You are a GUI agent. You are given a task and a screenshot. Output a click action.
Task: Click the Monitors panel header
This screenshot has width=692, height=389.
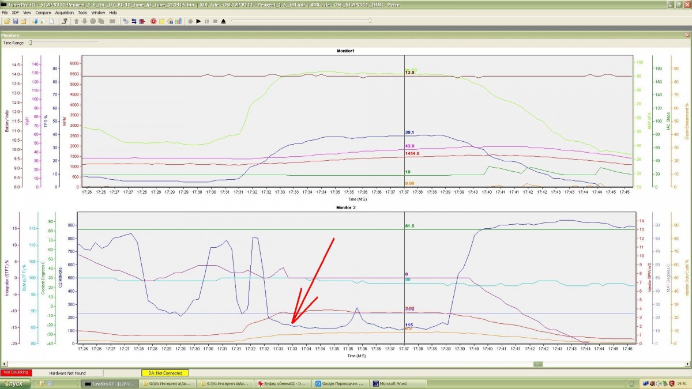point(346,35)
